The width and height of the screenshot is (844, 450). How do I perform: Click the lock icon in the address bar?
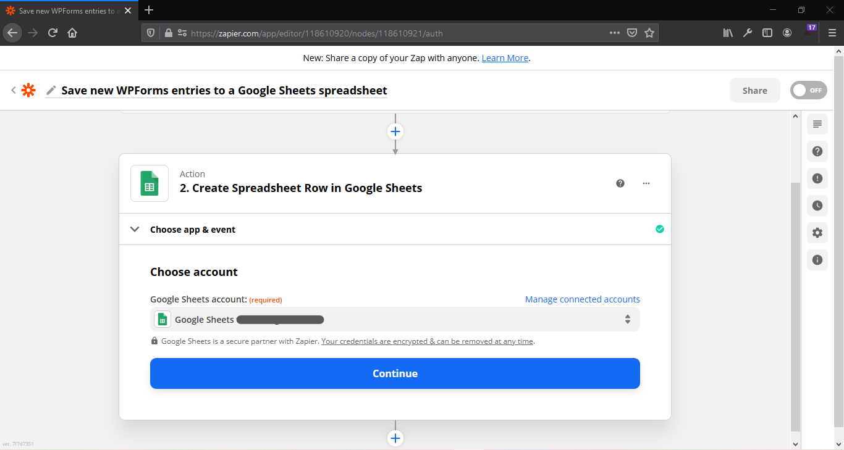pos(168,33)
